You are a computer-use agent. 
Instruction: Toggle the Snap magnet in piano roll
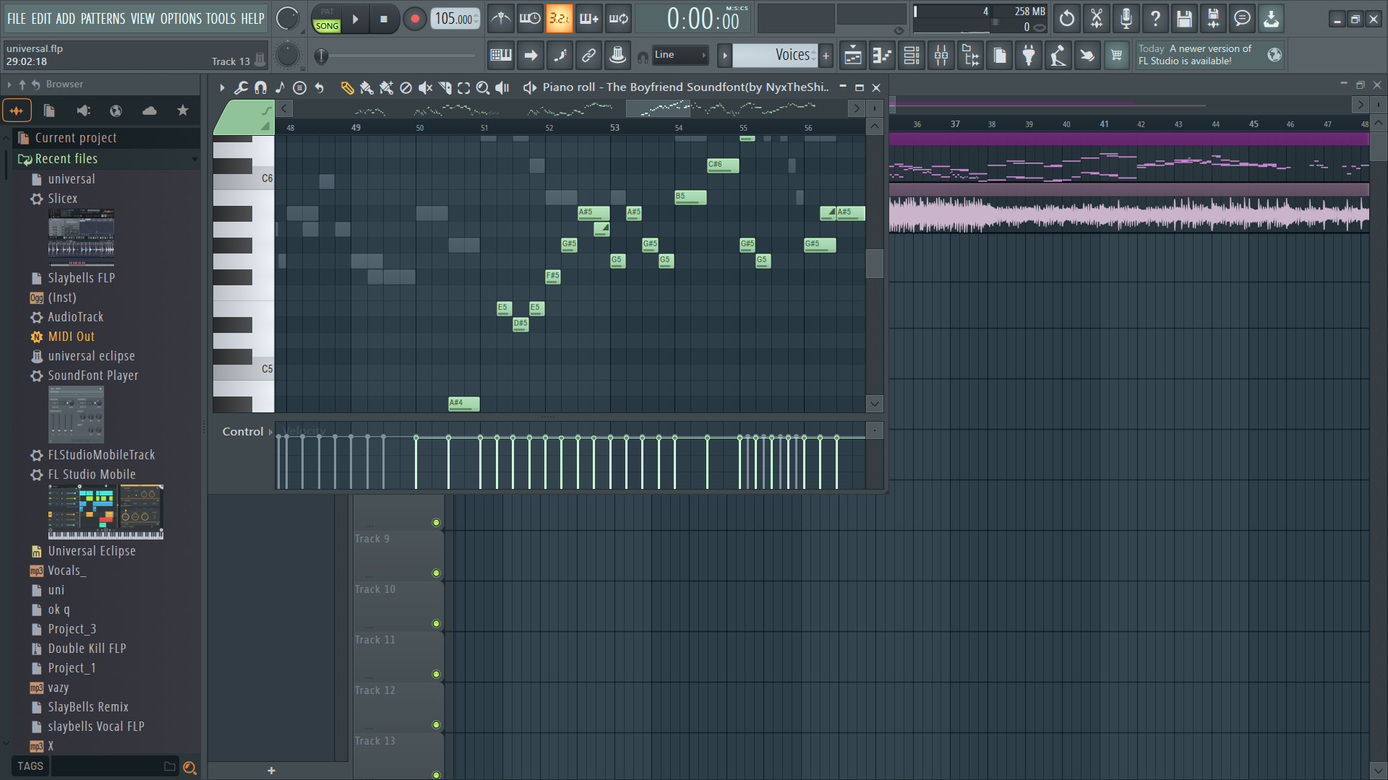[x=261, y=87]
